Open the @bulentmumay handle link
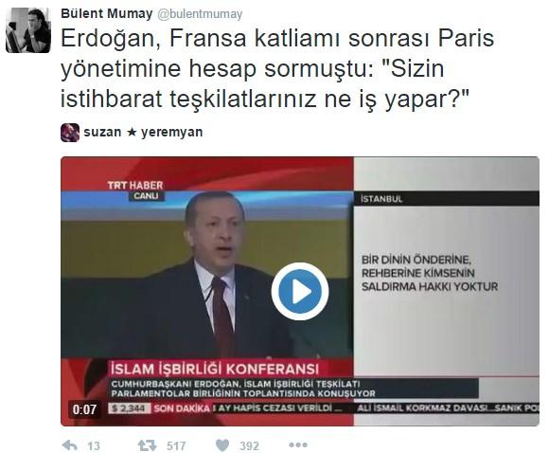The image size is (549, 453). pyautogui.click(x=200, y=14)
